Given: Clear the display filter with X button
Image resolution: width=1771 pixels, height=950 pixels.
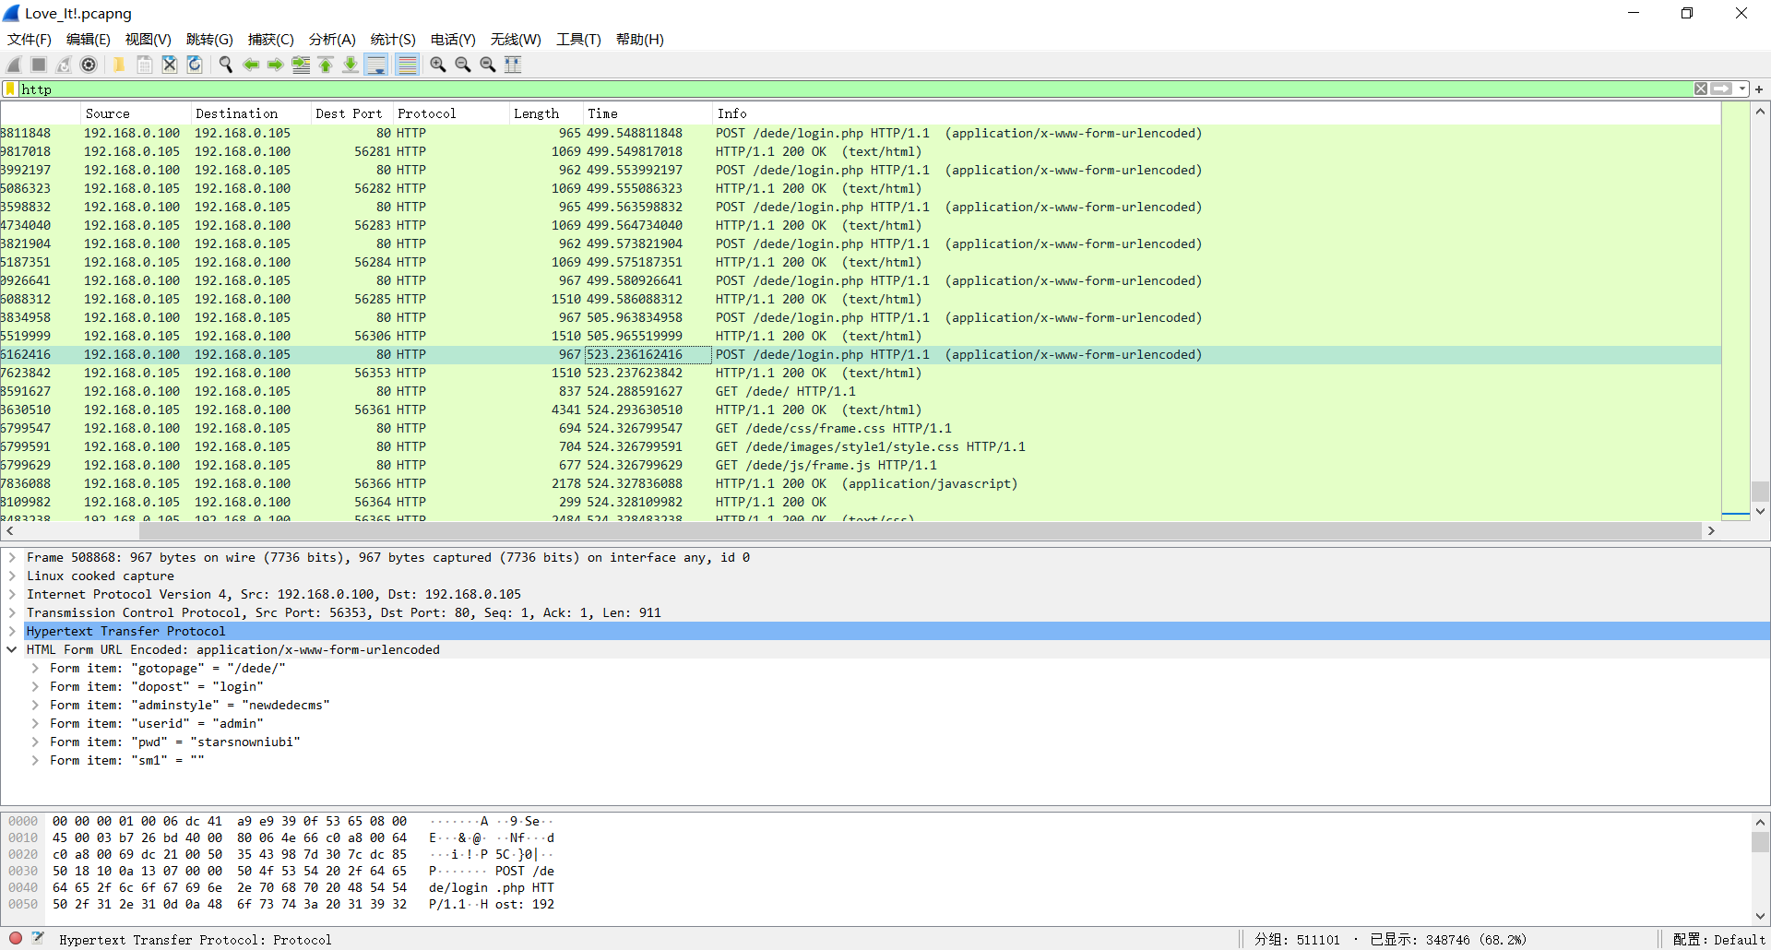Looking at the screenshot, I should [1700, 89].
